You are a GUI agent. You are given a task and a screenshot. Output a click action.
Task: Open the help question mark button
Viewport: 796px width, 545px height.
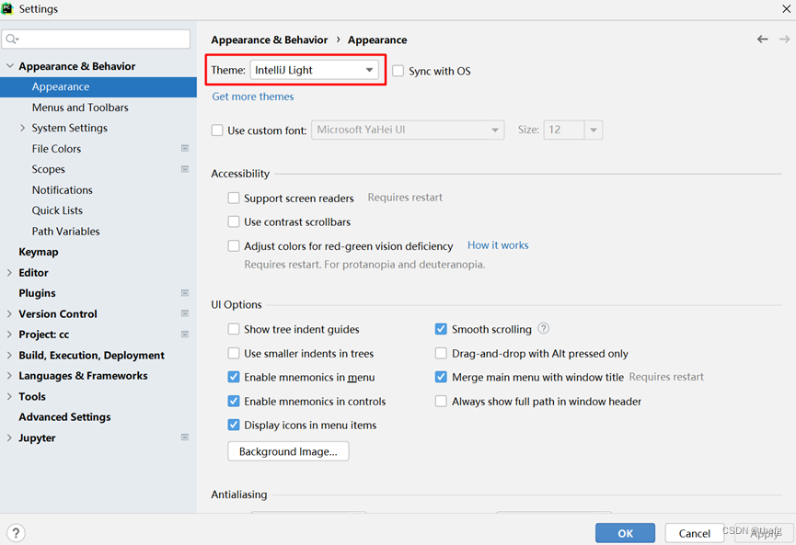coord(16,533)
